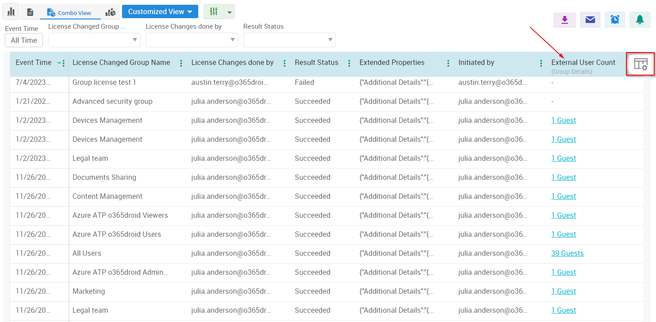Open the Extended Properties column options menu

tap(448, 63)
